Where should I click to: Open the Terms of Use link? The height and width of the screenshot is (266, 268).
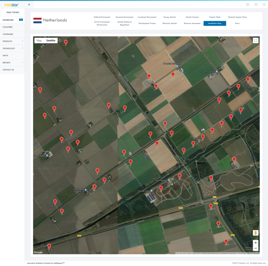tap(242, 253)
